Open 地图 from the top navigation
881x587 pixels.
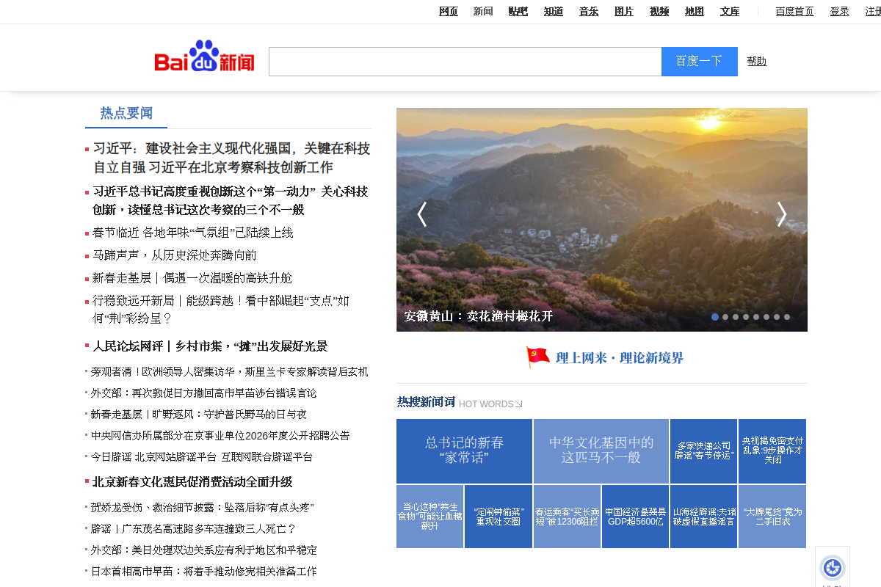point(694,11)
